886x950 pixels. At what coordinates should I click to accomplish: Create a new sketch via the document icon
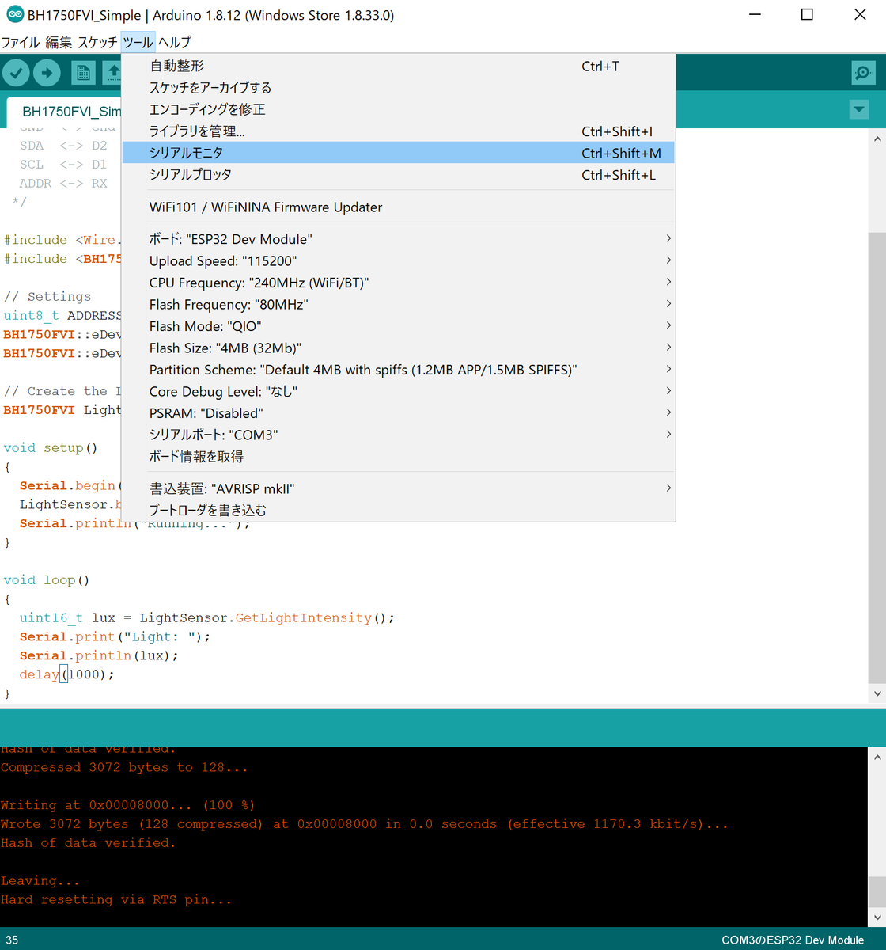(x=81, y=72)
